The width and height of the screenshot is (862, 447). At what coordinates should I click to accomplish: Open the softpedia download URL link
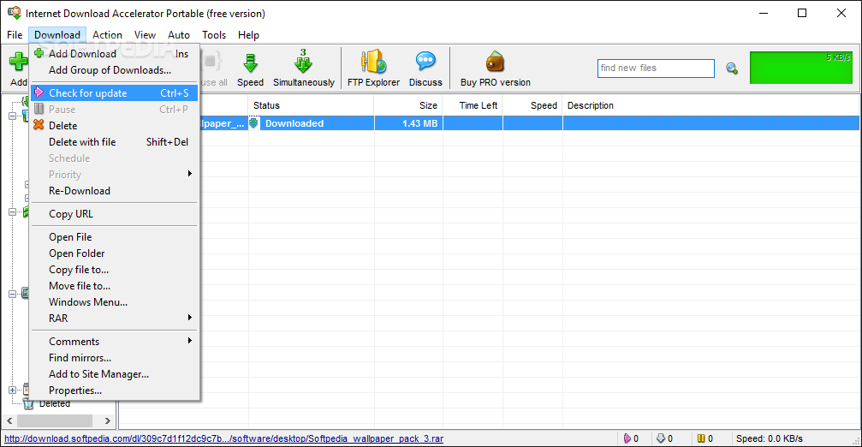(x=223, y=438)
